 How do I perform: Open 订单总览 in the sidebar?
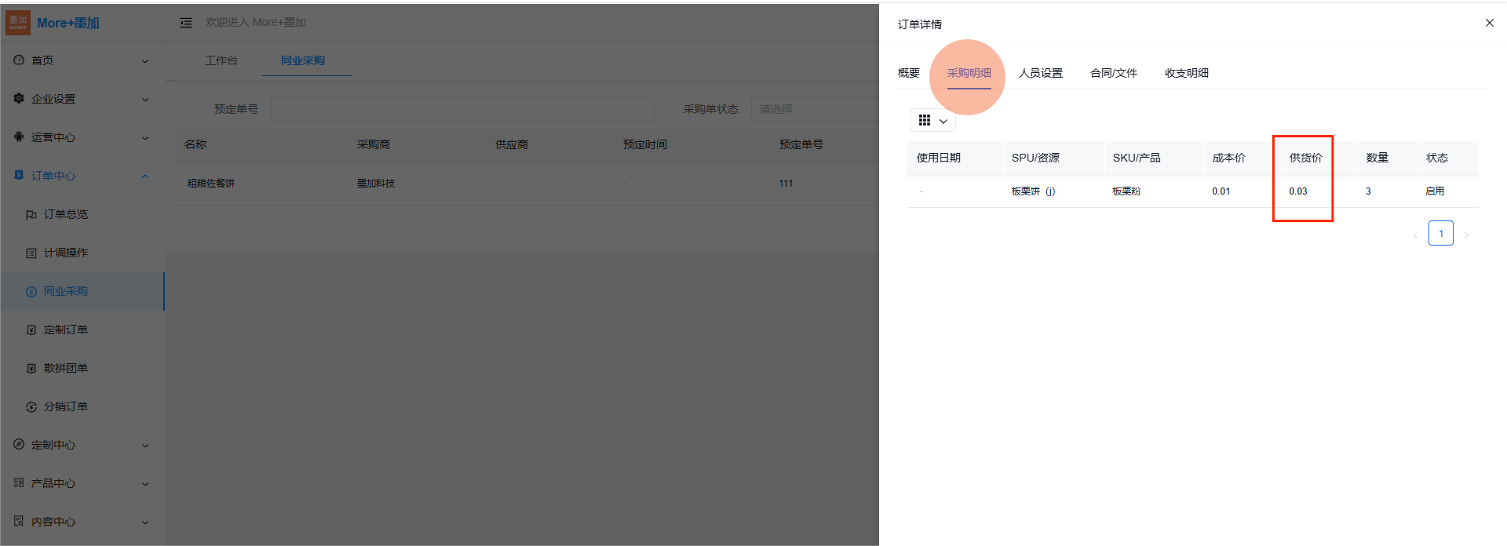click(65, 214)
